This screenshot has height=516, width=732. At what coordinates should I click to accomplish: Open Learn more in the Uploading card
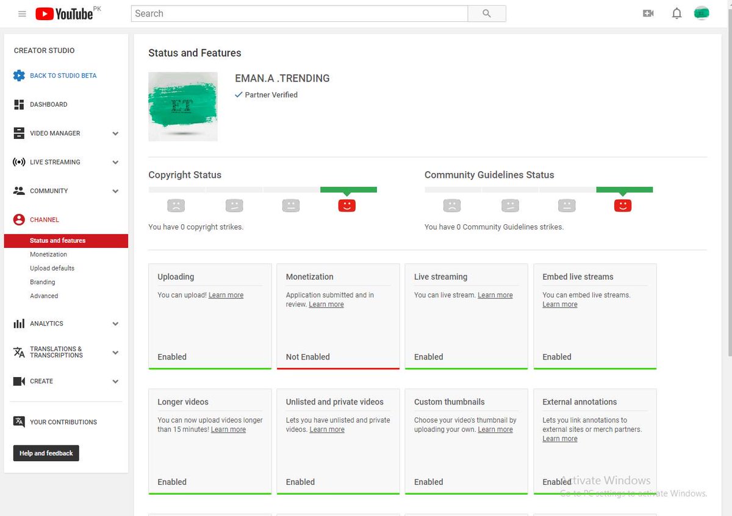pyautogui.click(x=226, y=295)
